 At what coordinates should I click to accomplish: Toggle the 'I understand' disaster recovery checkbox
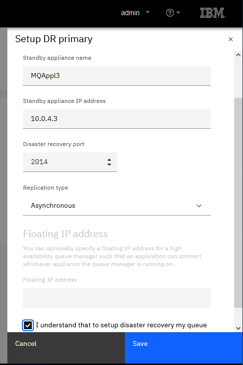[28, 325]
